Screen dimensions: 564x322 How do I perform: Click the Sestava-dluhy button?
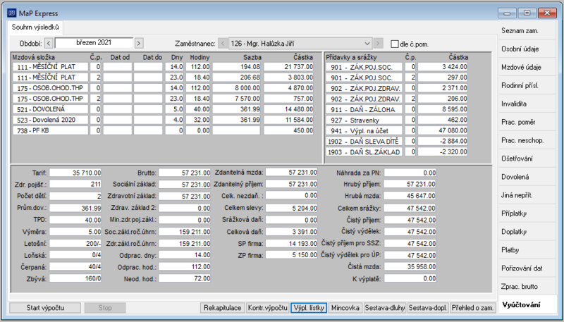[x=385, y=308]
